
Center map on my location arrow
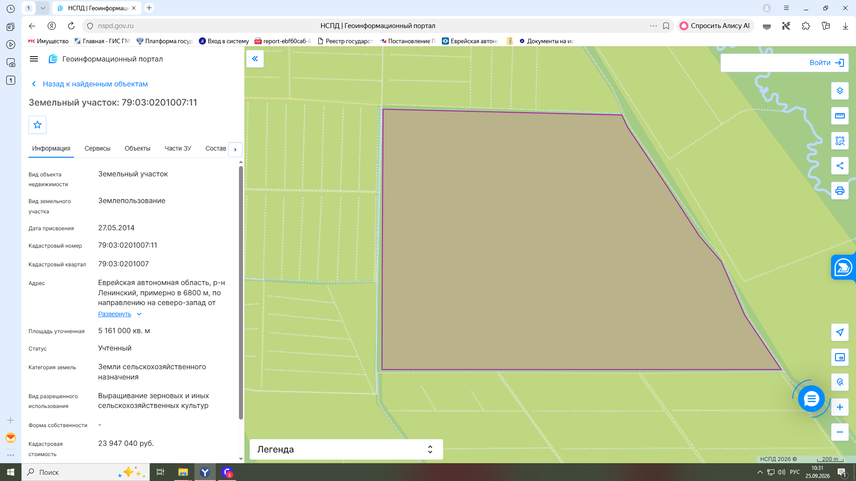pos(840,332)
